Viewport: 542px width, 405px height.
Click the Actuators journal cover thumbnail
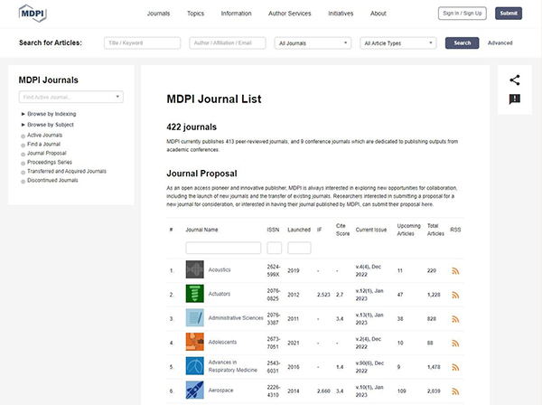tap(194, 294)
